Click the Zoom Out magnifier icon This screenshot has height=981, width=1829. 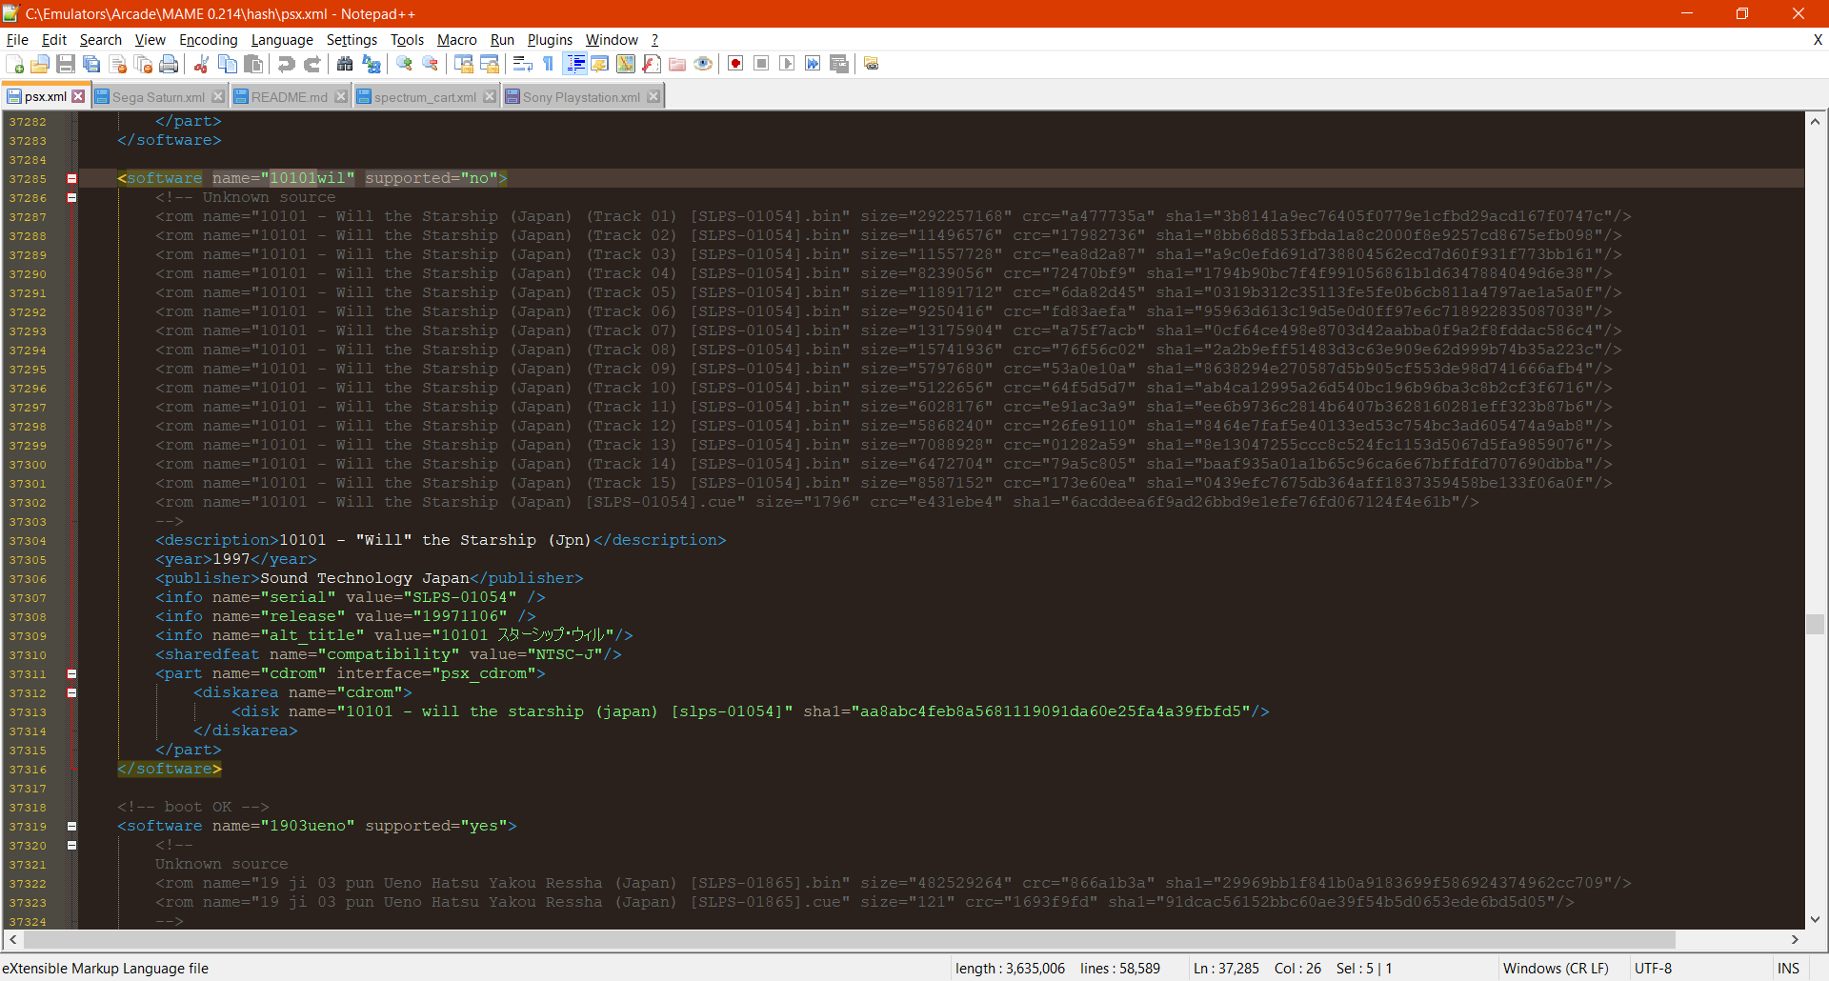click(x=431, y=64)
